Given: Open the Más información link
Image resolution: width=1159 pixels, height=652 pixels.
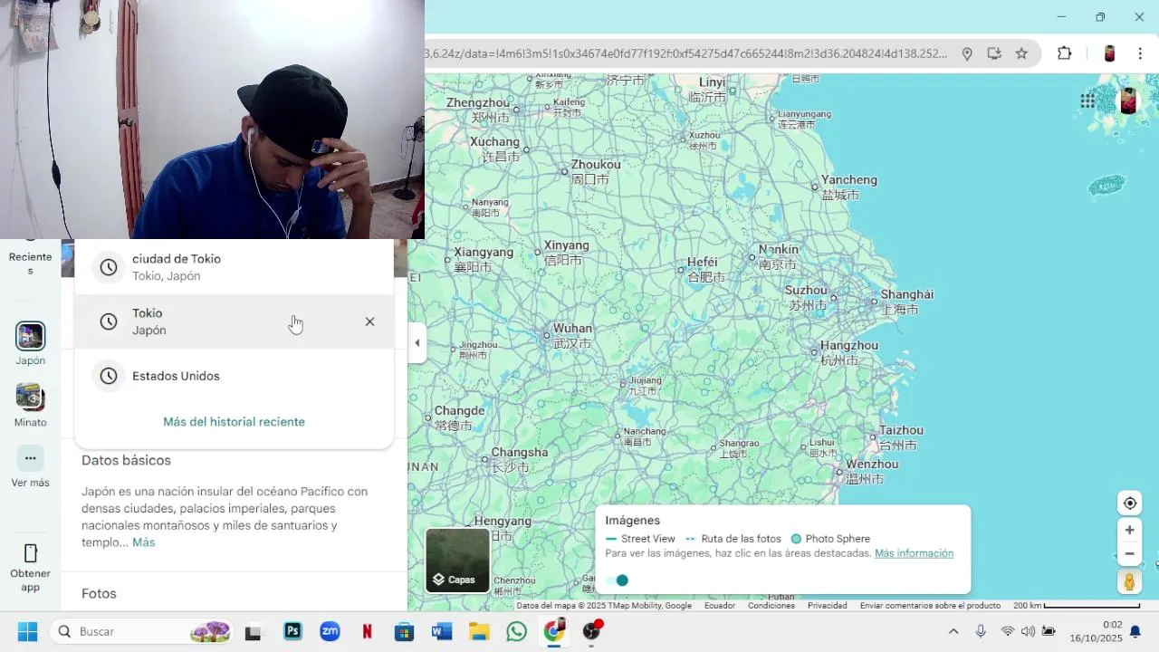Looking at the screenshot, I should [x=914, y=553].
